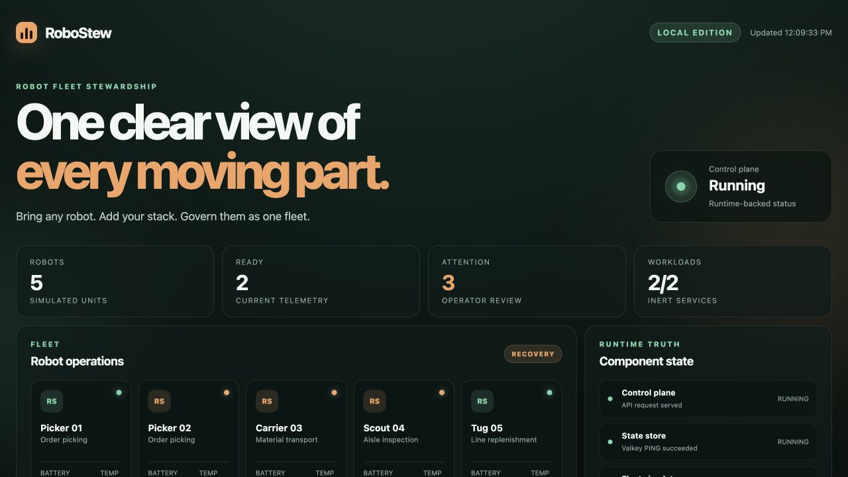Click the RoboStew brand name text

78,32
